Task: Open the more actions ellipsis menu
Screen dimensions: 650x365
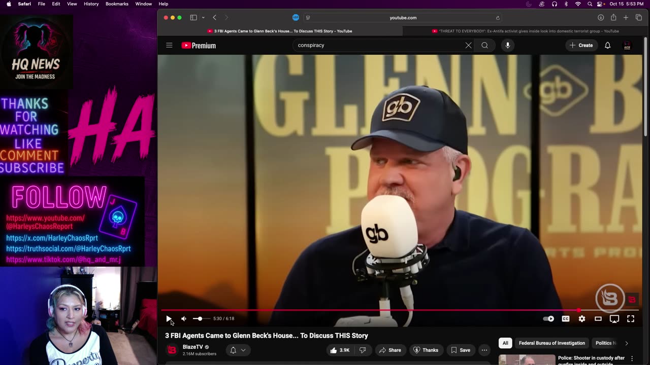Action: click(484, 350)
